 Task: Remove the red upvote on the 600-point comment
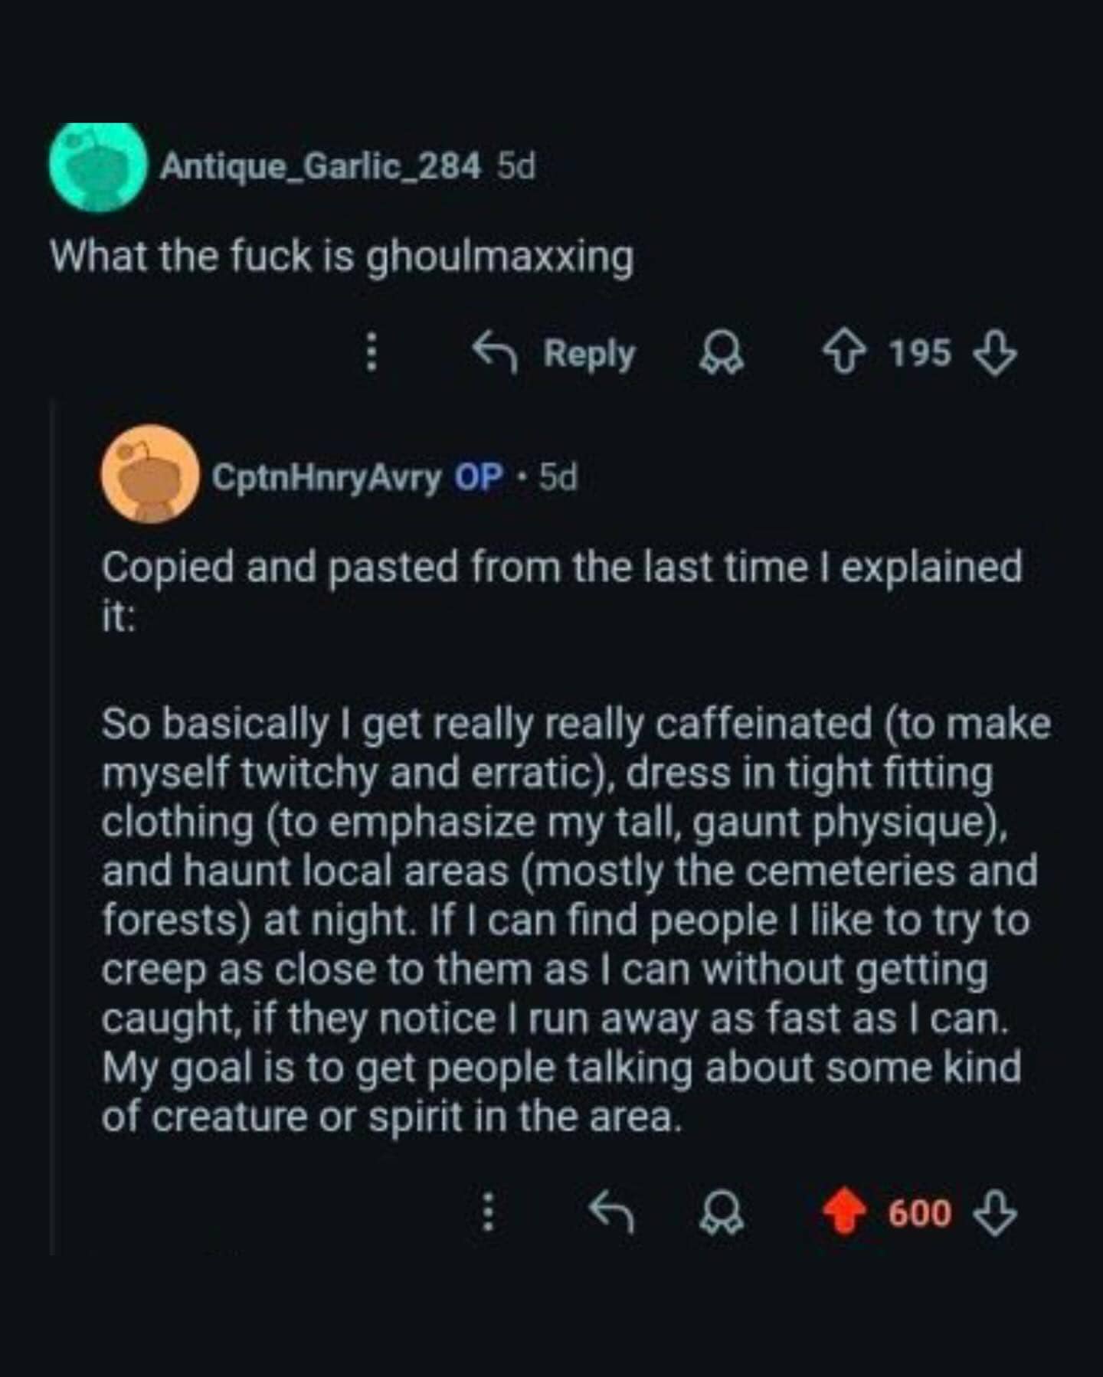(x=844, y=1212)
